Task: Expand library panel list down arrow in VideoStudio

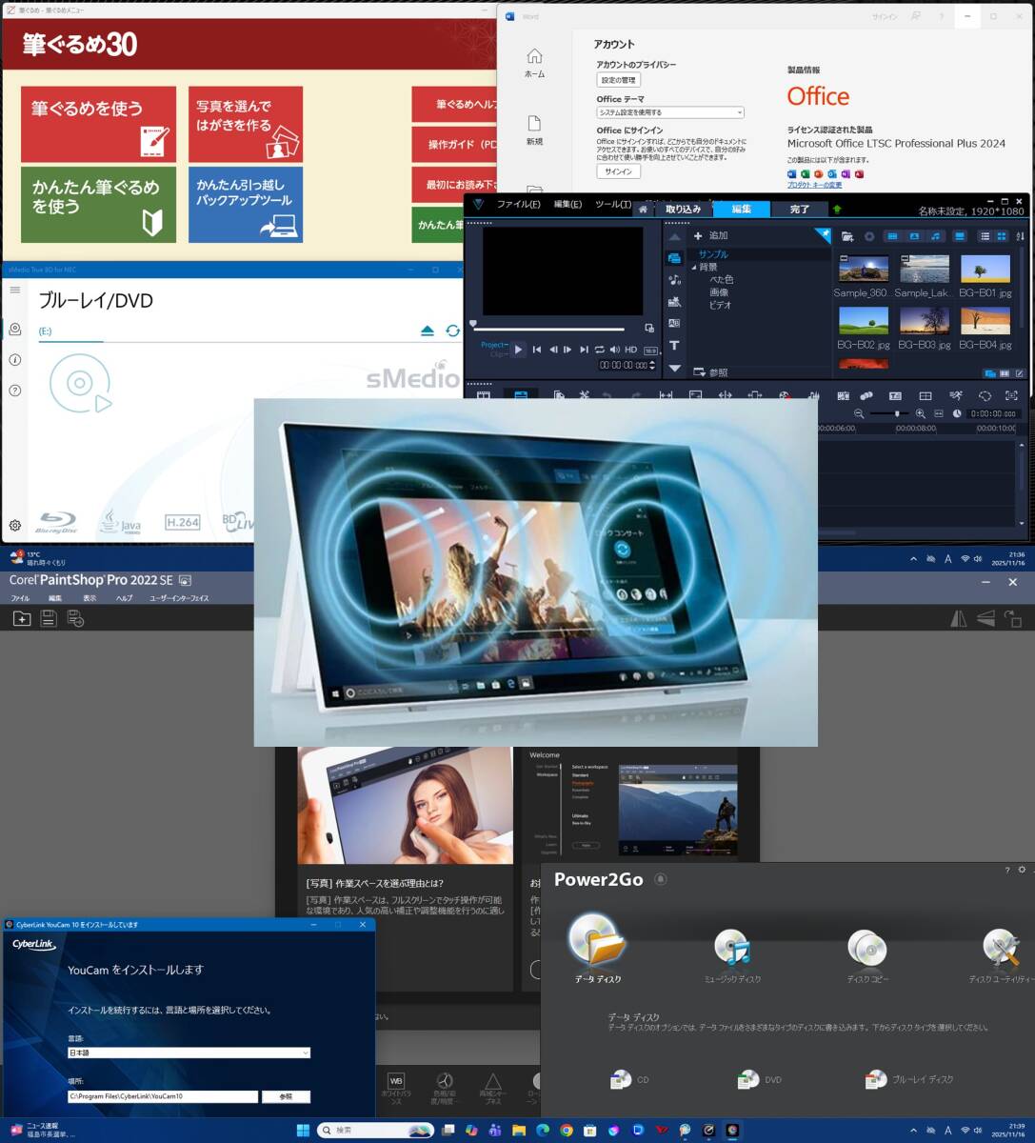Action: pyautogui.click(x=675, y=368)
